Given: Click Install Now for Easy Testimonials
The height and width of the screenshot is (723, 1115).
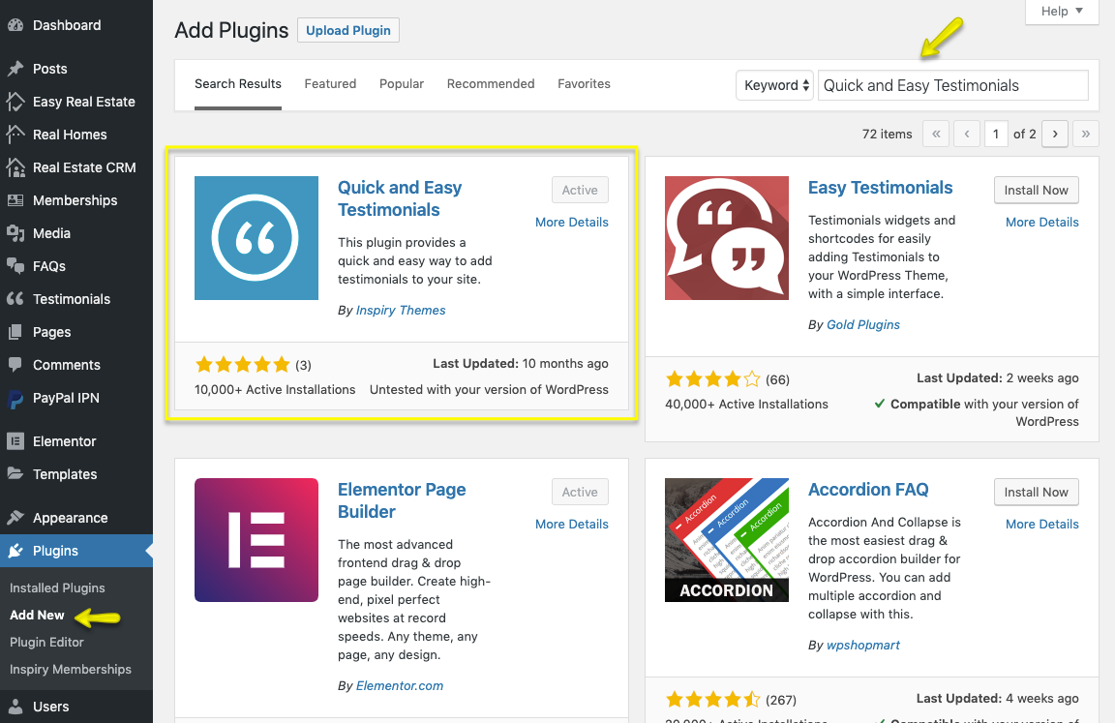Looking at the screenshot, I should coord(1036,191).
